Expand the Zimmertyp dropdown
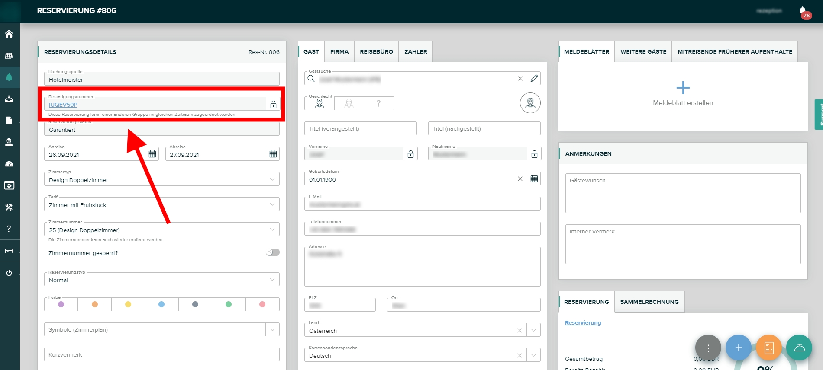The width and height of the screenshot is (823, 370). click(272, 179)
